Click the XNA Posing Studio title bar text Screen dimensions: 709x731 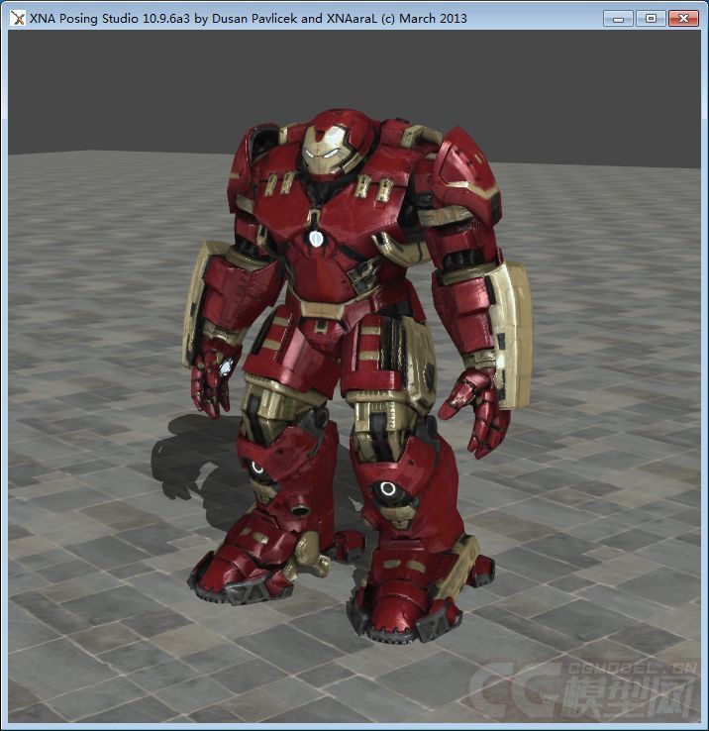tap(248, 19)
